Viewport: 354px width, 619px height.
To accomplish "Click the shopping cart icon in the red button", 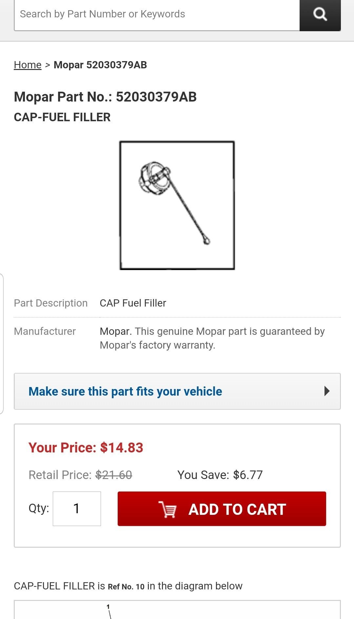I will 167,509.
